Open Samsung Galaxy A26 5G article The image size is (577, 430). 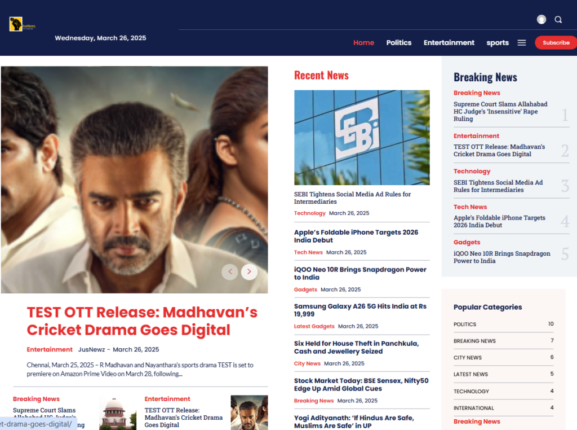coord(360,310)
